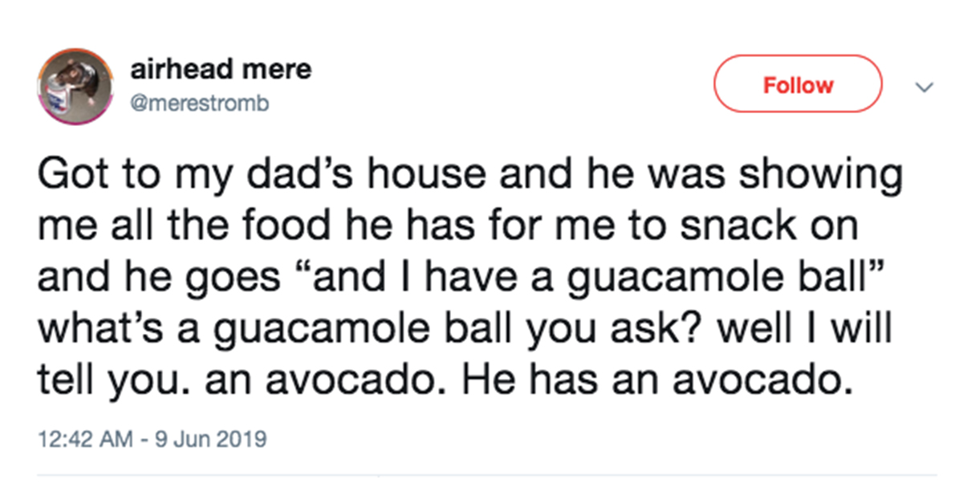Open the airhead mere display name link
Screen dimensions: 963x504
point(221,70)
